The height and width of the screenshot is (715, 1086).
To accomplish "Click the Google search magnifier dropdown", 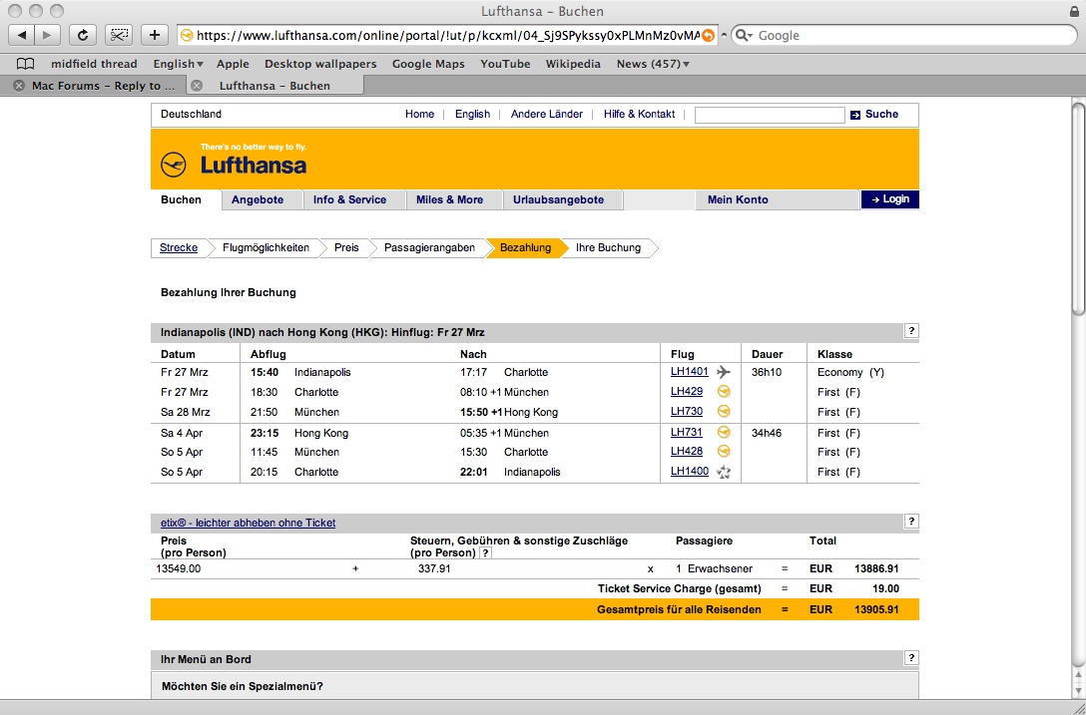I will pyautogui.click(x=744, y=35).
